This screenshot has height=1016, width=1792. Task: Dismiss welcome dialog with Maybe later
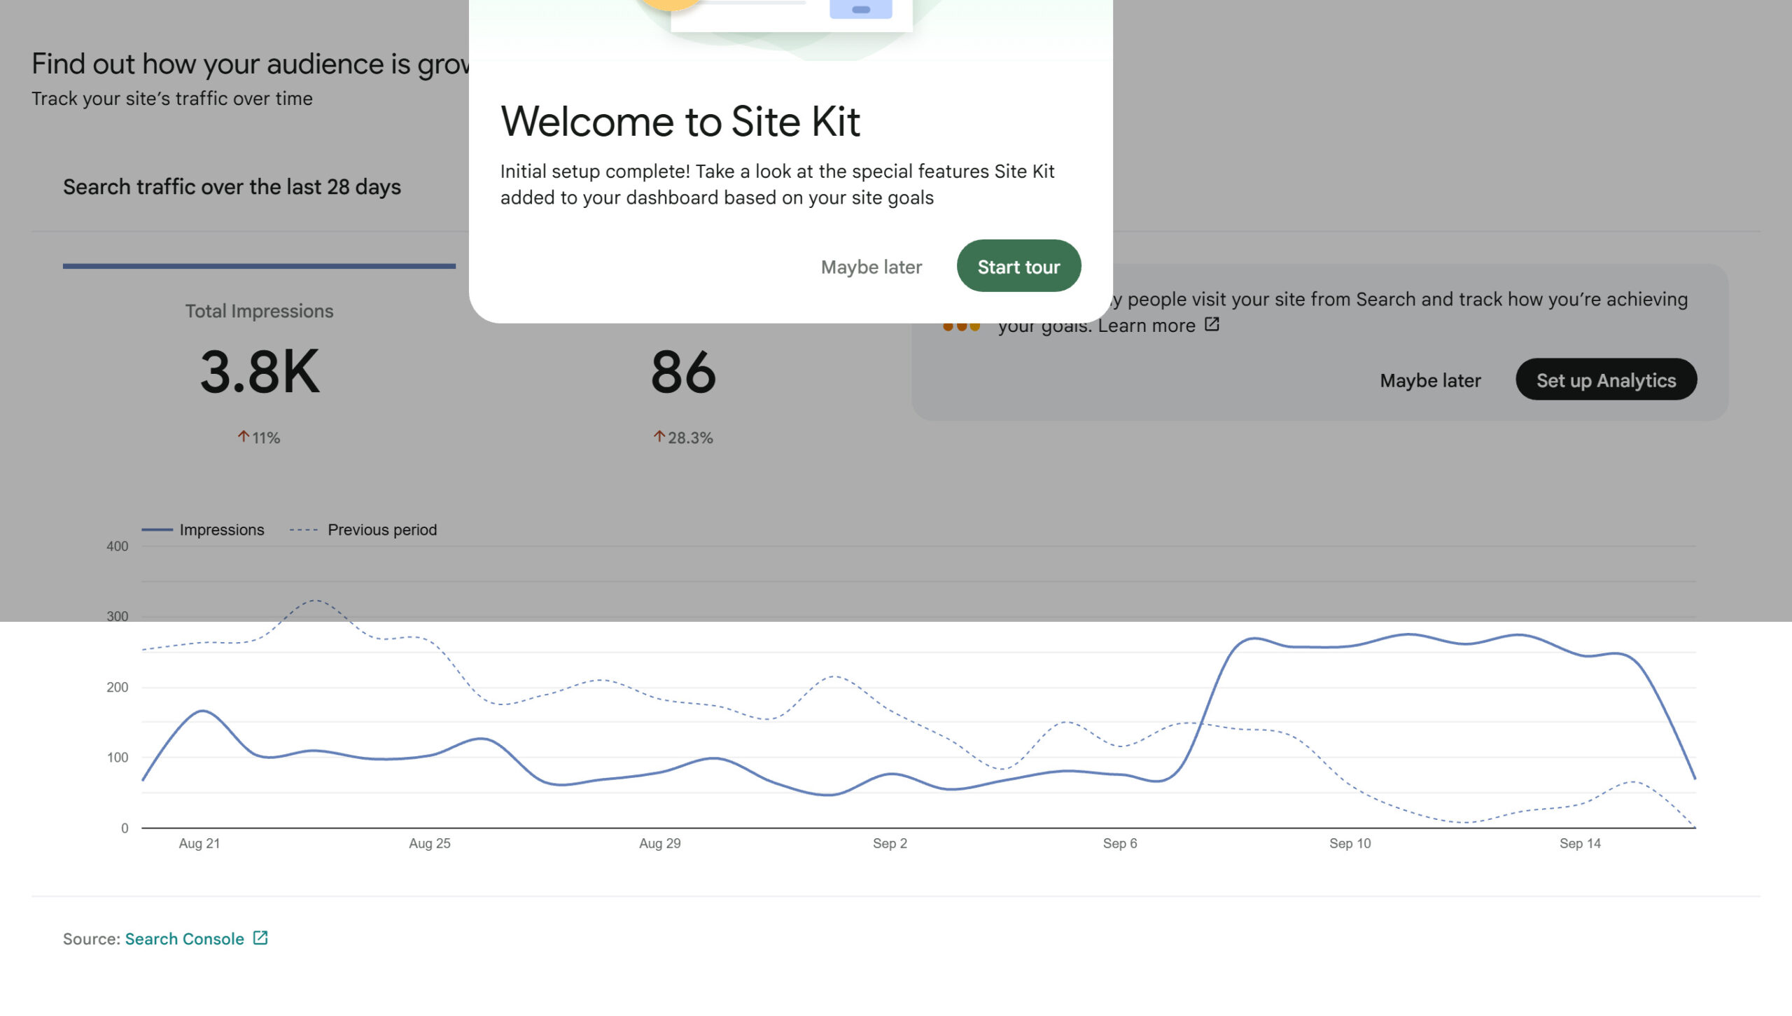[871, 267]
